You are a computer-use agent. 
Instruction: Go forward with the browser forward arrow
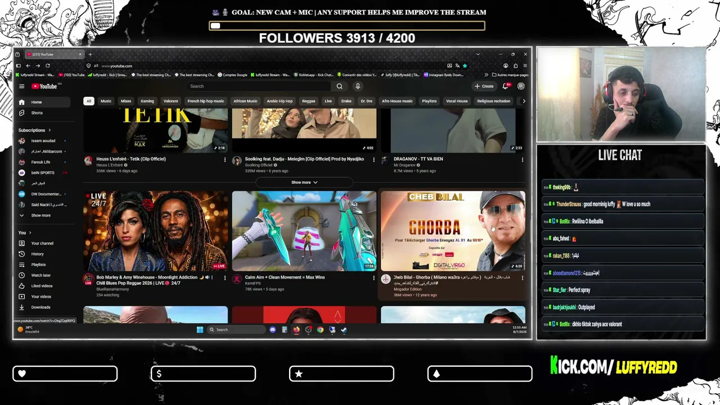click(38, 66)
